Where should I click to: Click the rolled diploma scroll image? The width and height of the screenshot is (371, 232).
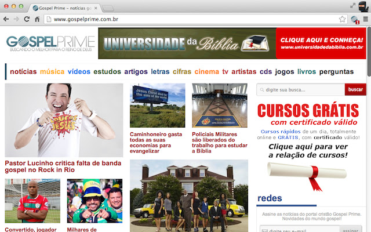coord(307,176)
